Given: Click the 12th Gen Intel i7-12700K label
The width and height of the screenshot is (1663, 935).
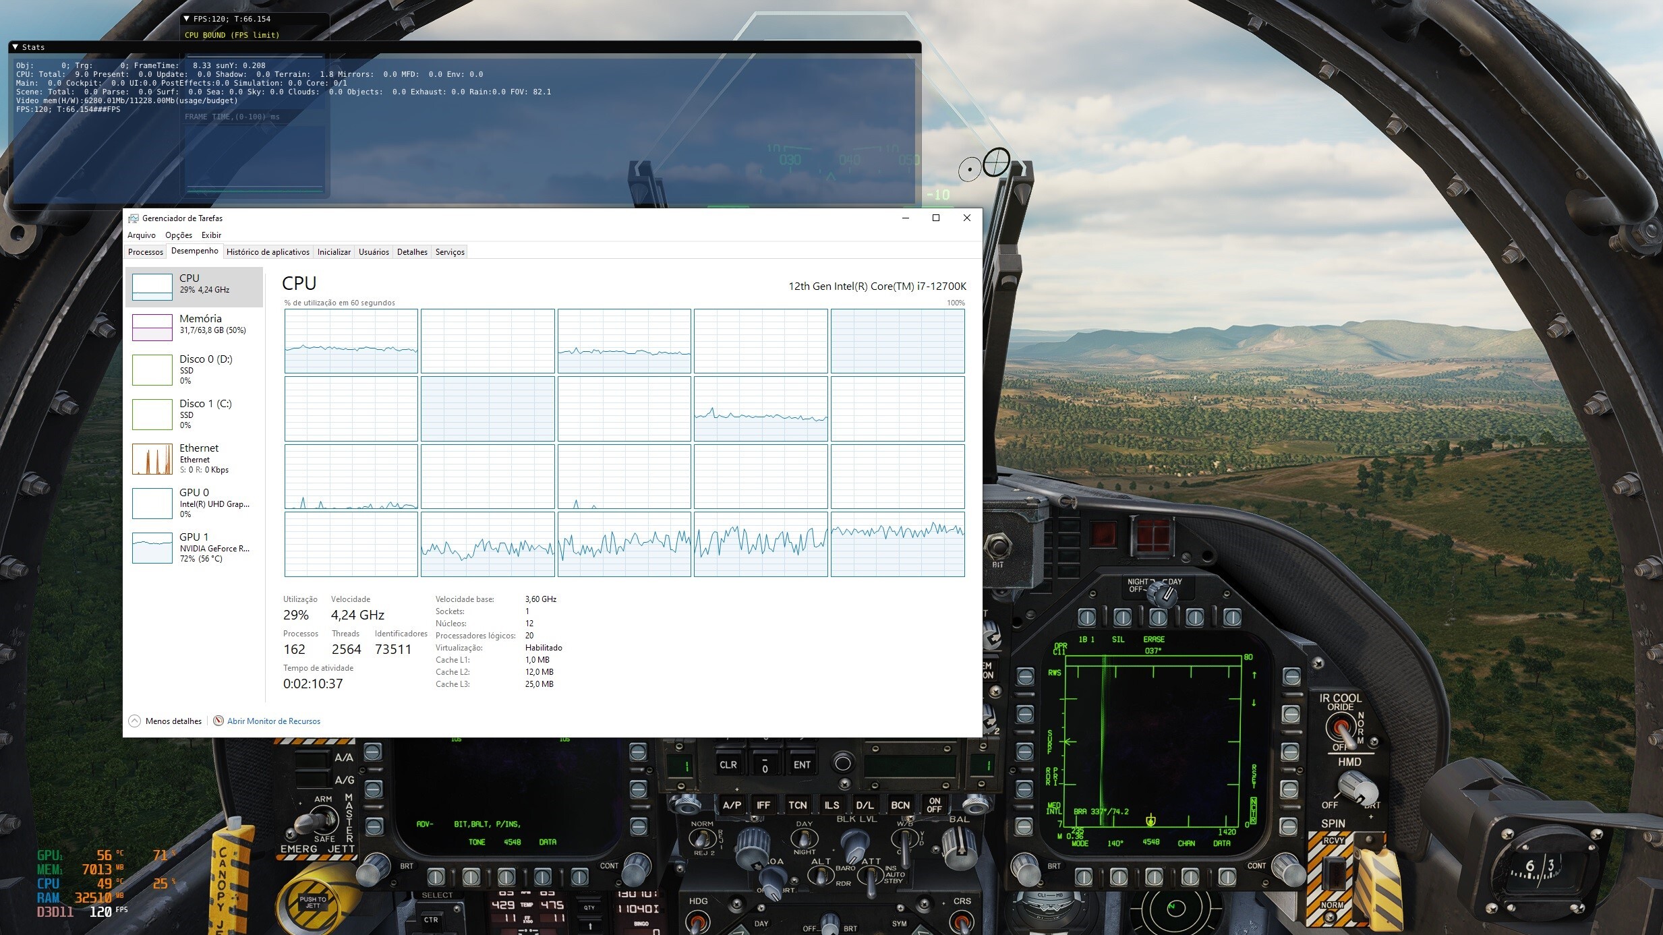Looking at the screenshot, I should [x=877, y=286].
